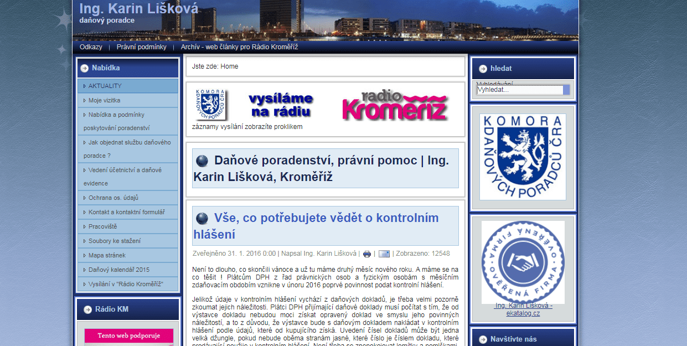Click the arrow icon beside Nabídka heading

(84, 68)
